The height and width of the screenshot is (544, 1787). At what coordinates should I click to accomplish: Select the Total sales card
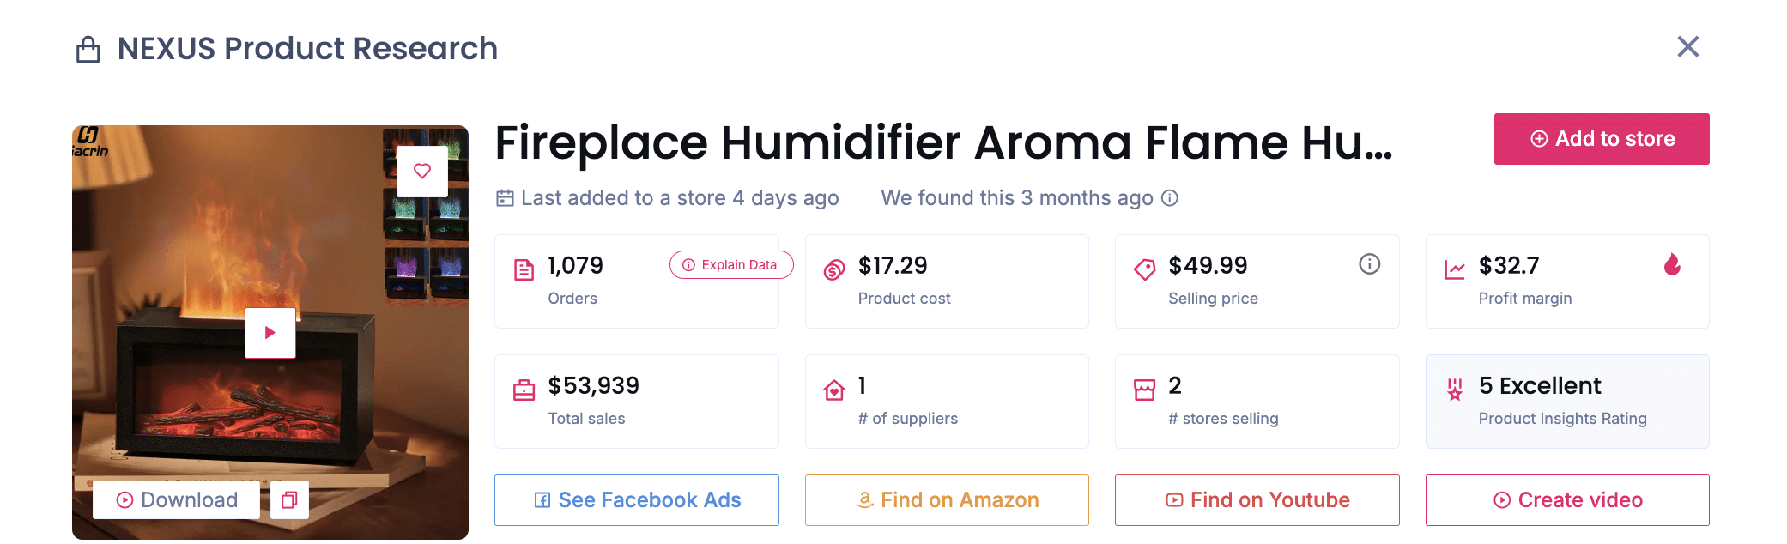(x=636, y=401)
